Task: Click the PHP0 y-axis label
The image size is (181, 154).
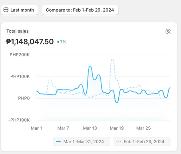Action: pos(24,98)
